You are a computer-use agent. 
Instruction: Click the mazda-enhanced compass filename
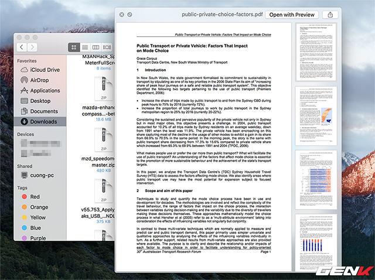(98, 111)
